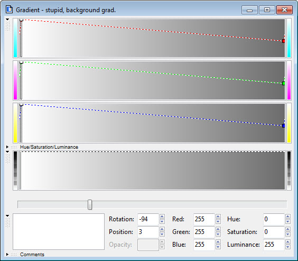Viewport: 298px width, 261px height.
Task: Collapse the opacity gradient section arrow
Action: tap(7, 152)
